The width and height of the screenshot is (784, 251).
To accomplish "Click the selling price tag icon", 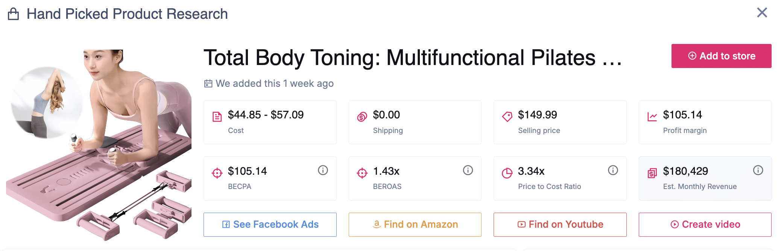I will [x=507, y=116].
